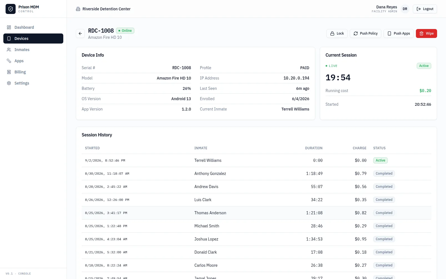Open the Dashboard menu label

click(24, 27)
